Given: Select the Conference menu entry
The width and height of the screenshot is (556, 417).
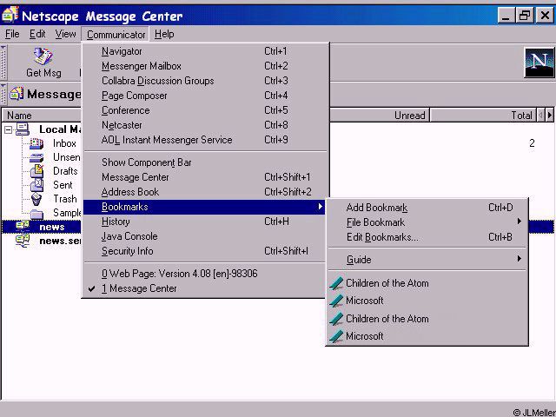Looking at the screenshot, I should (205, 110).
